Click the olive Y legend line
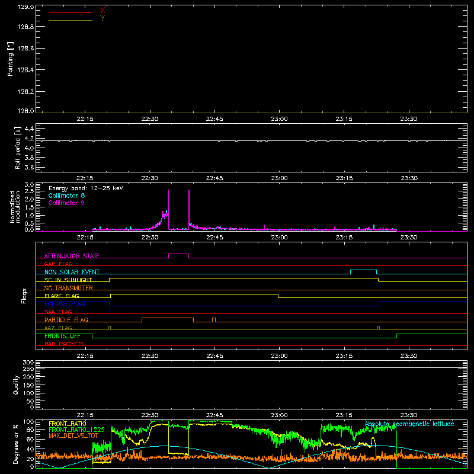The height and width of the screenshot is (474, 474). (71, 20)
